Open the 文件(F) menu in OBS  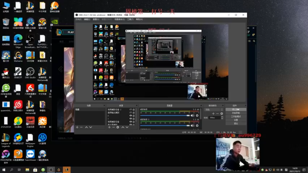pos(79,20)
